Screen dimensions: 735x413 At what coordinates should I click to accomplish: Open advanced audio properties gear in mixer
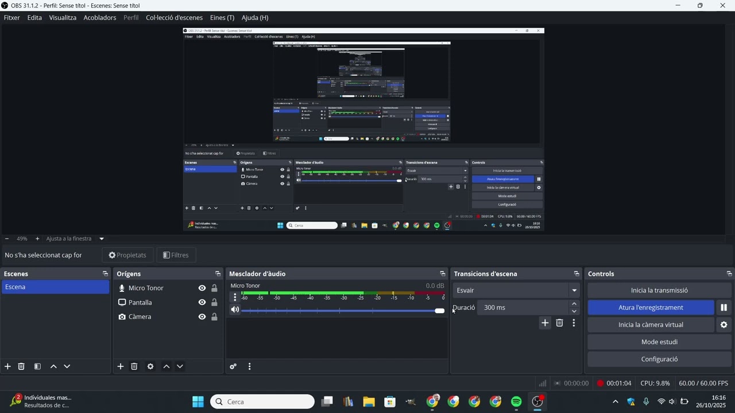pyautogui.click(x=233, y=367)
